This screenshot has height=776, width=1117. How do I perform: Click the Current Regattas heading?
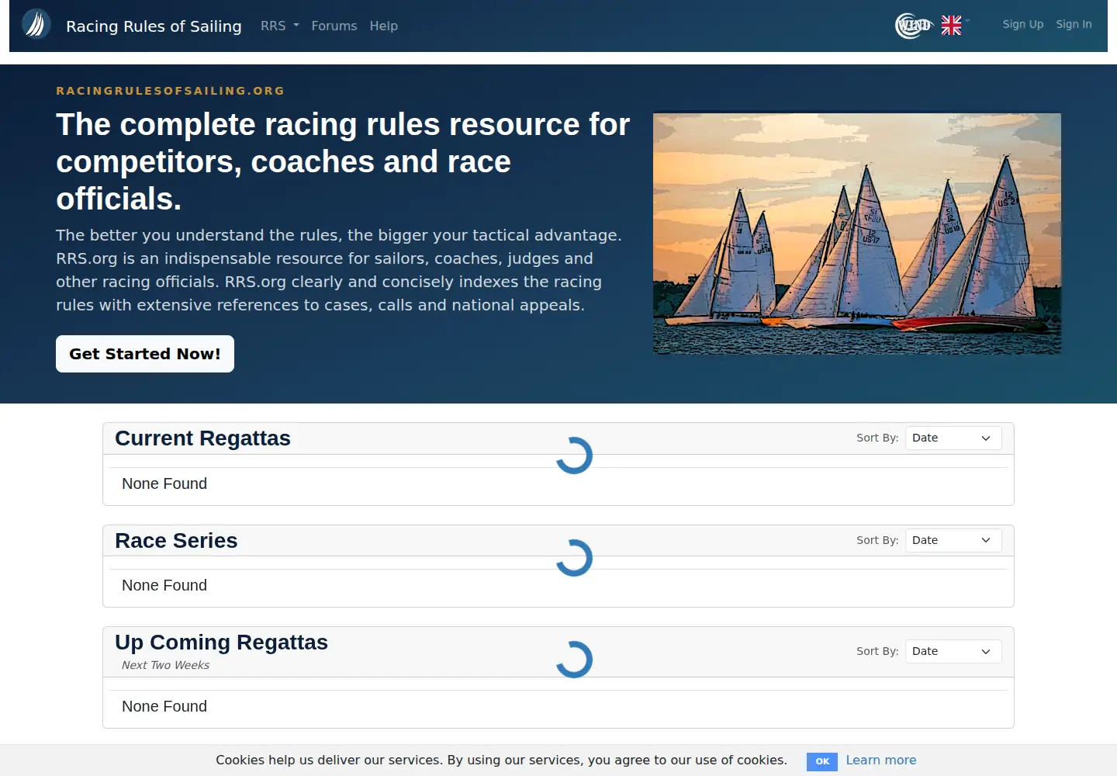202,438
